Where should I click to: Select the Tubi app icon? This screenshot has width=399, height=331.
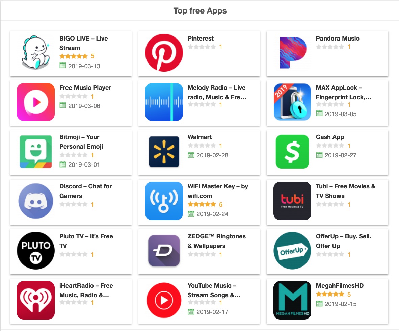coord(292,201)
